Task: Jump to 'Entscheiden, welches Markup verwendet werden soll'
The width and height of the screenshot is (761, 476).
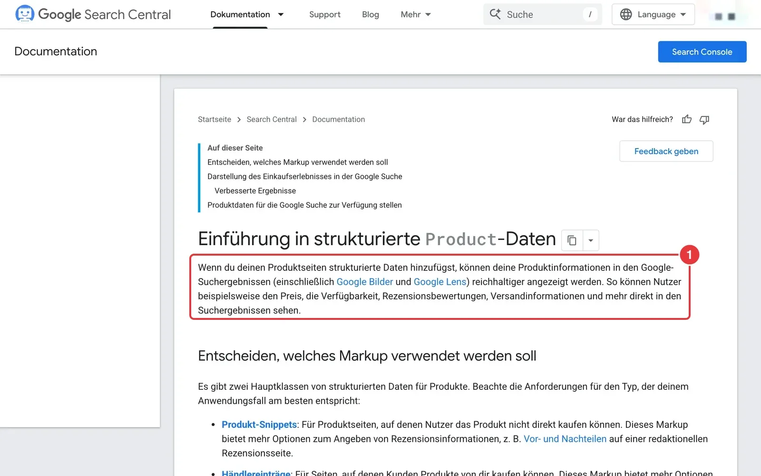Action: pyautogui.click(x=298, y=162)
